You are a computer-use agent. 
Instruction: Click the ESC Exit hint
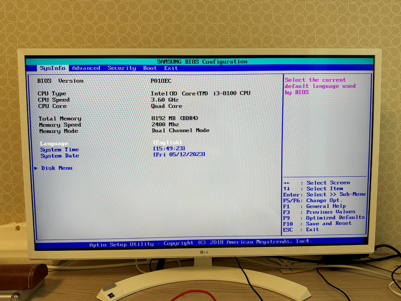[301, 230]
